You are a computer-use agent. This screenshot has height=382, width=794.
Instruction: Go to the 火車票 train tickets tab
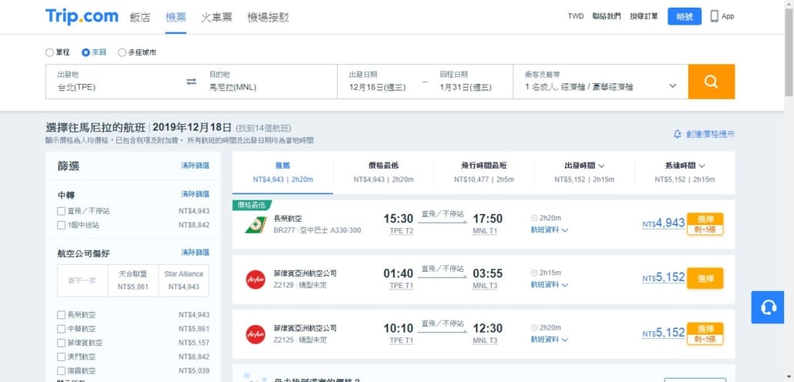click(216, 17)
